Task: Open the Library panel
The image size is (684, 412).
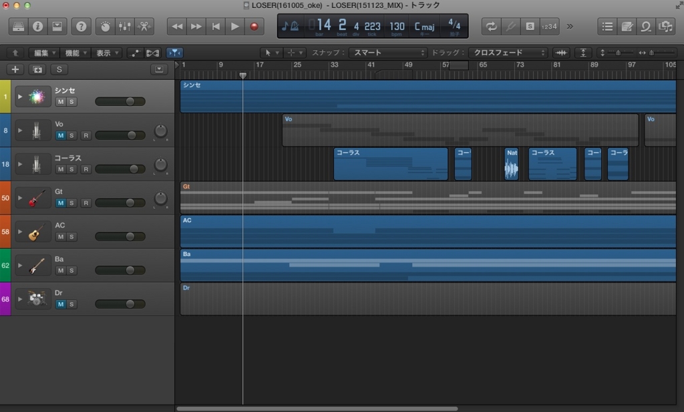Action: pyautogui.click(x=18, y=27)
